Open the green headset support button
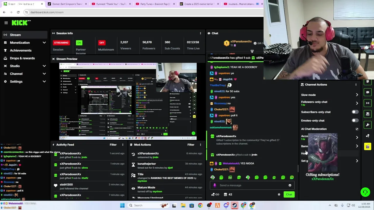 point(365,192)
